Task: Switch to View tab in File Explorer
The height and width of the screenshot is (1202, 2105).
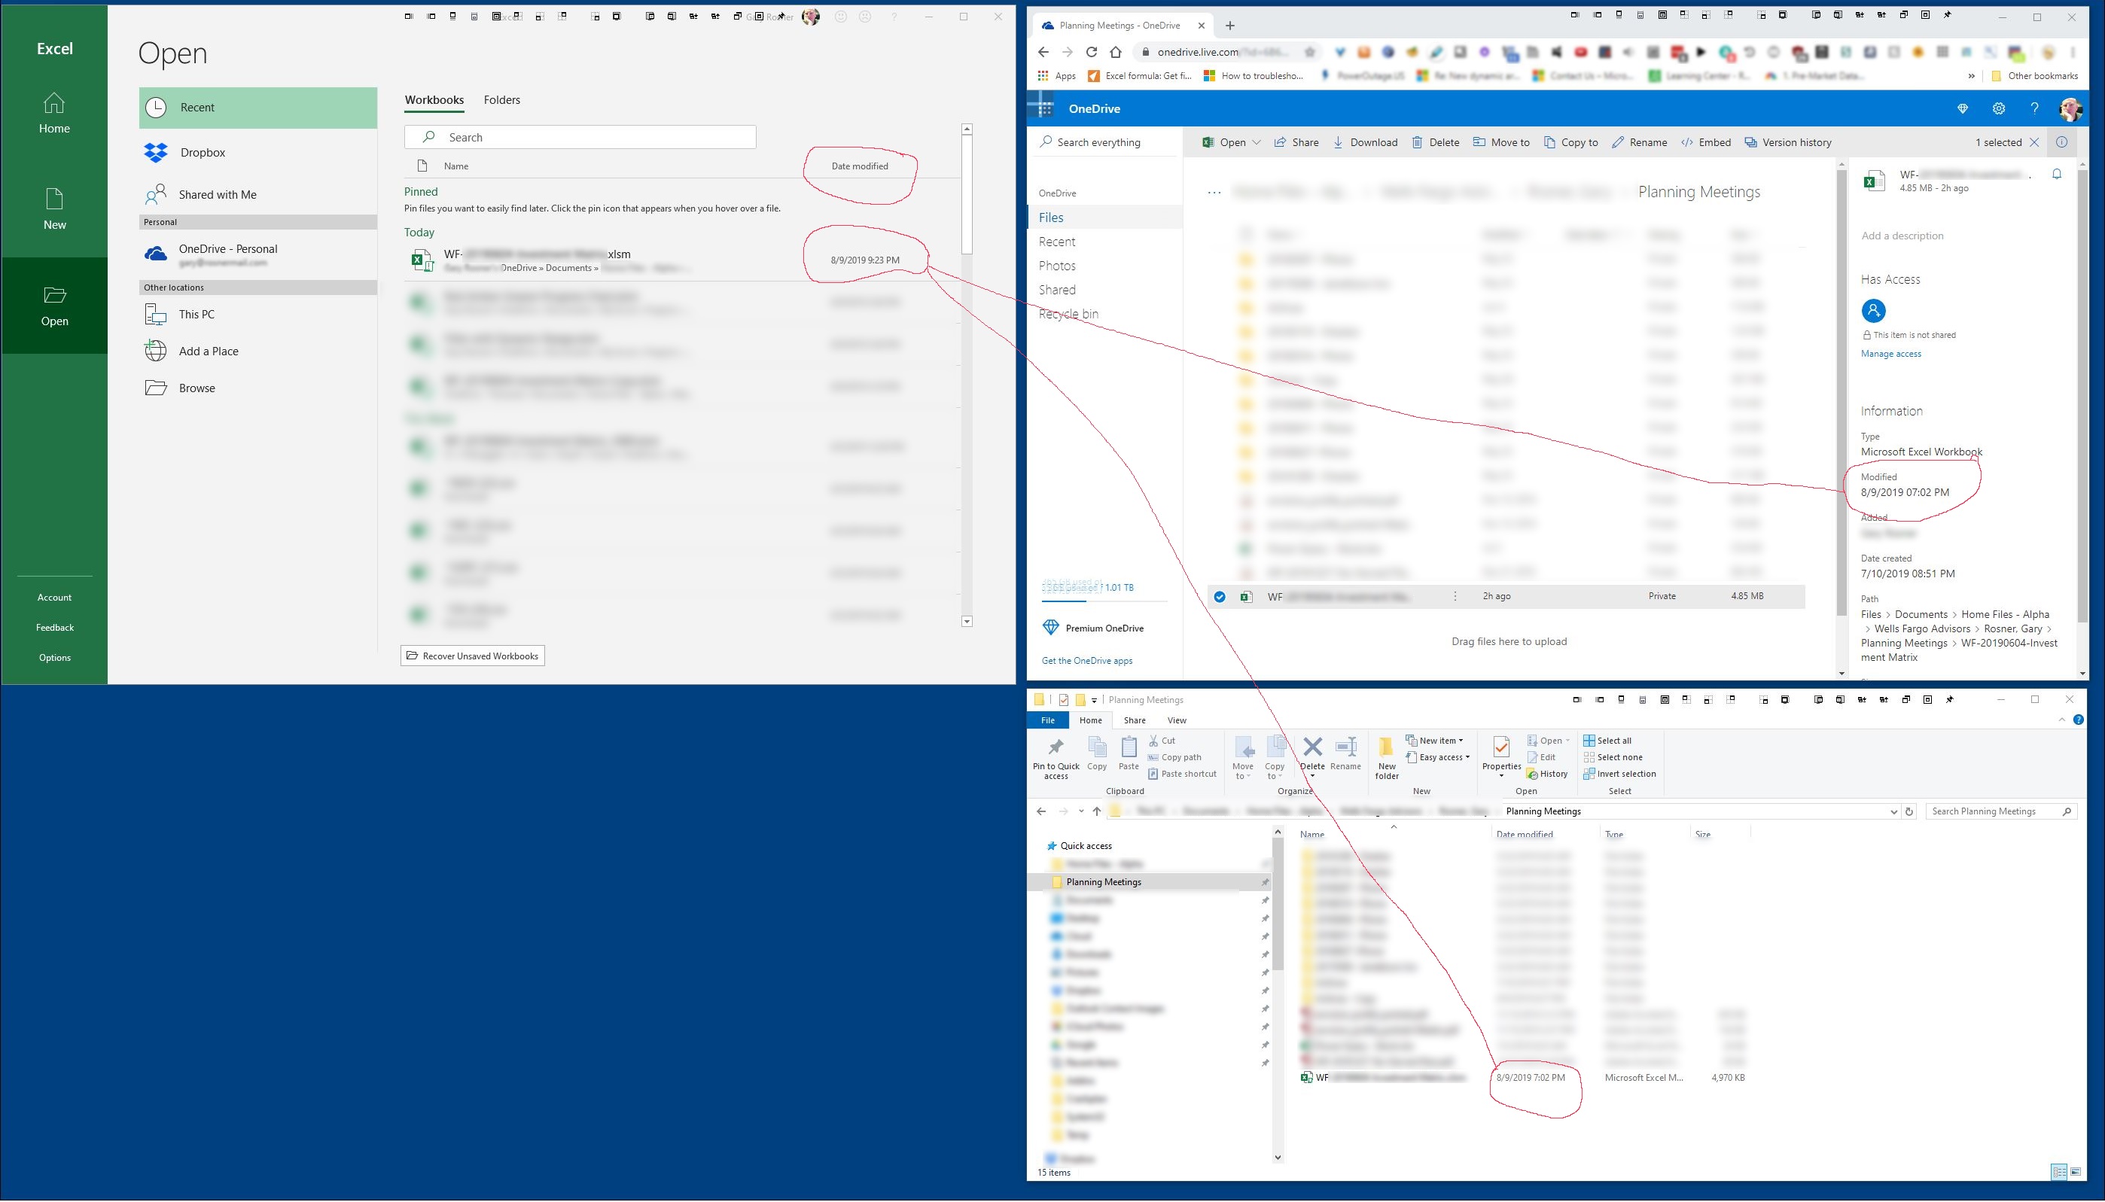Action: click(x=1177, y=721)
